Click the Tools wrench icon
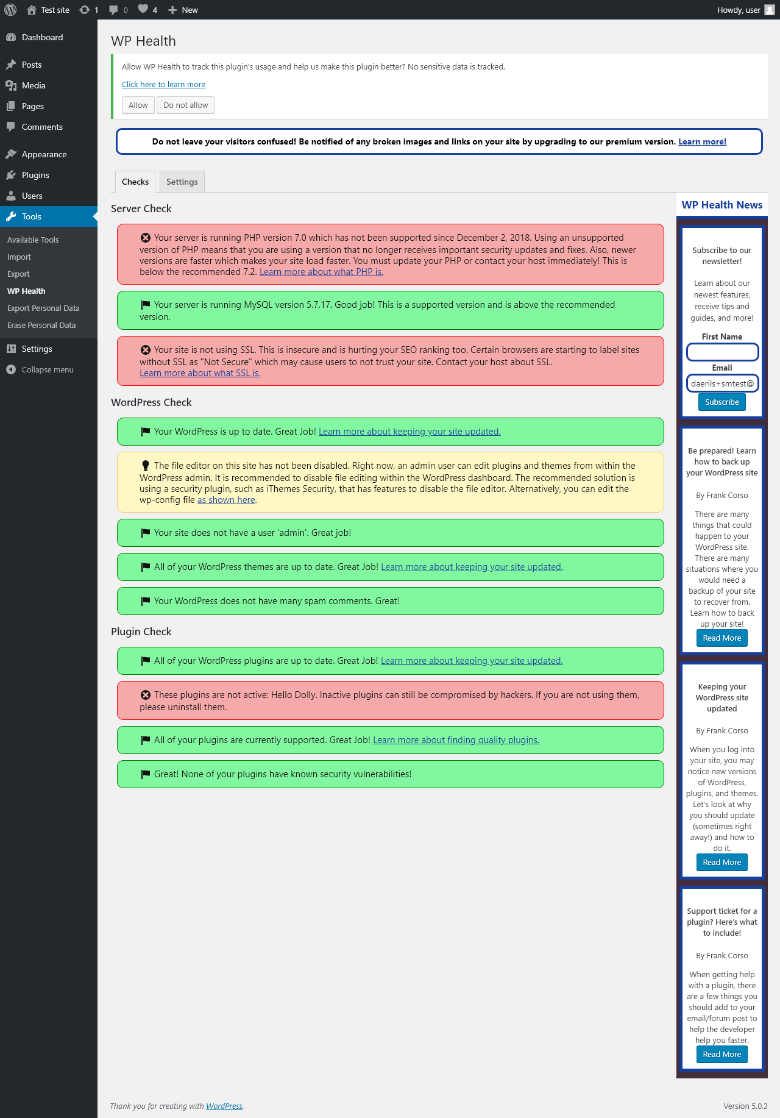The image size is (780, 1118). point(11,216)
